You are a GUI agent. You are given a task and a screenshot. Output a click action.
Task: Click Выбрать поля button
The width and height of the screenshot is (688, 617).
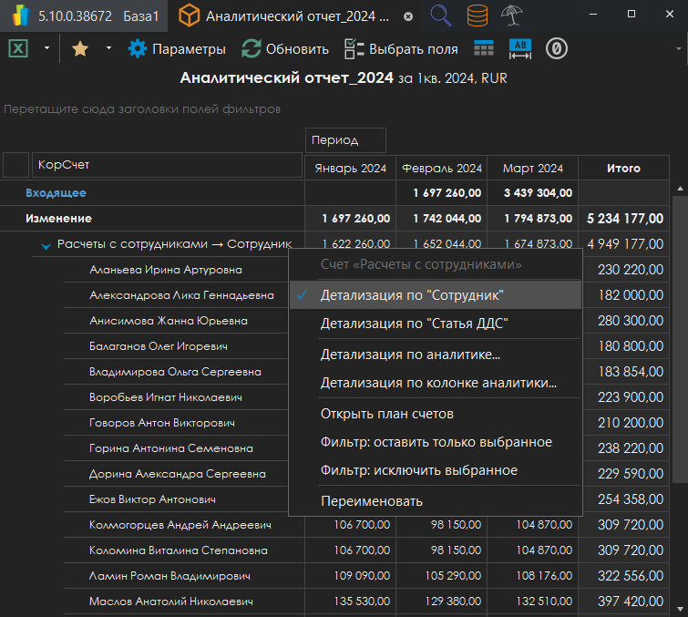(x=401, y=49)
